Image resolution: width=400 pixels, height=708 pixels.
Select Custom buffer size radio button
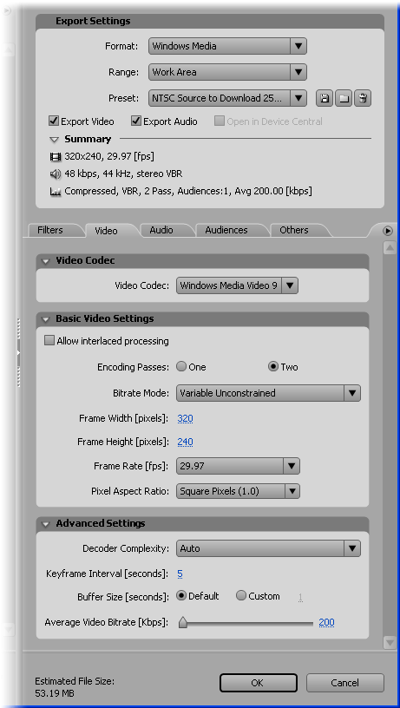point(241,596)
